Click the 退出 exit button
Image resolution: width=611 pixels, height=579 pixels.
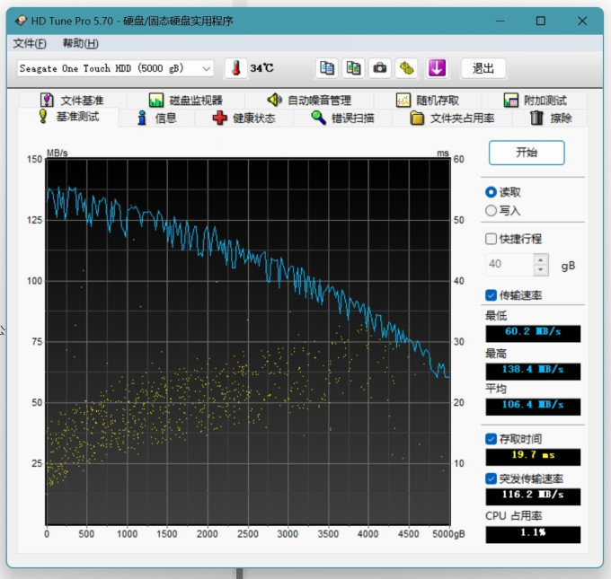tap(483, 68)
